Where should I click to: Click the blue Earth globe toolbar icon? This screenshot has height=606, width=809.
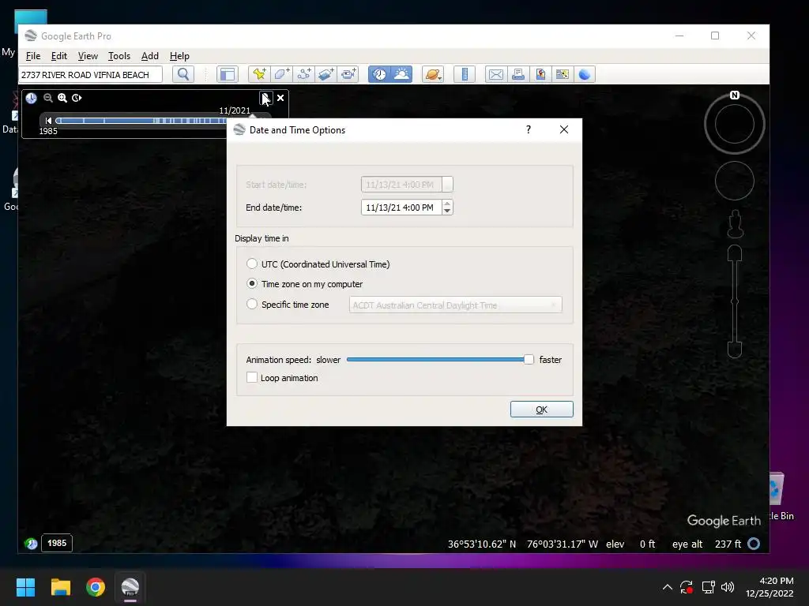[585, 74]
